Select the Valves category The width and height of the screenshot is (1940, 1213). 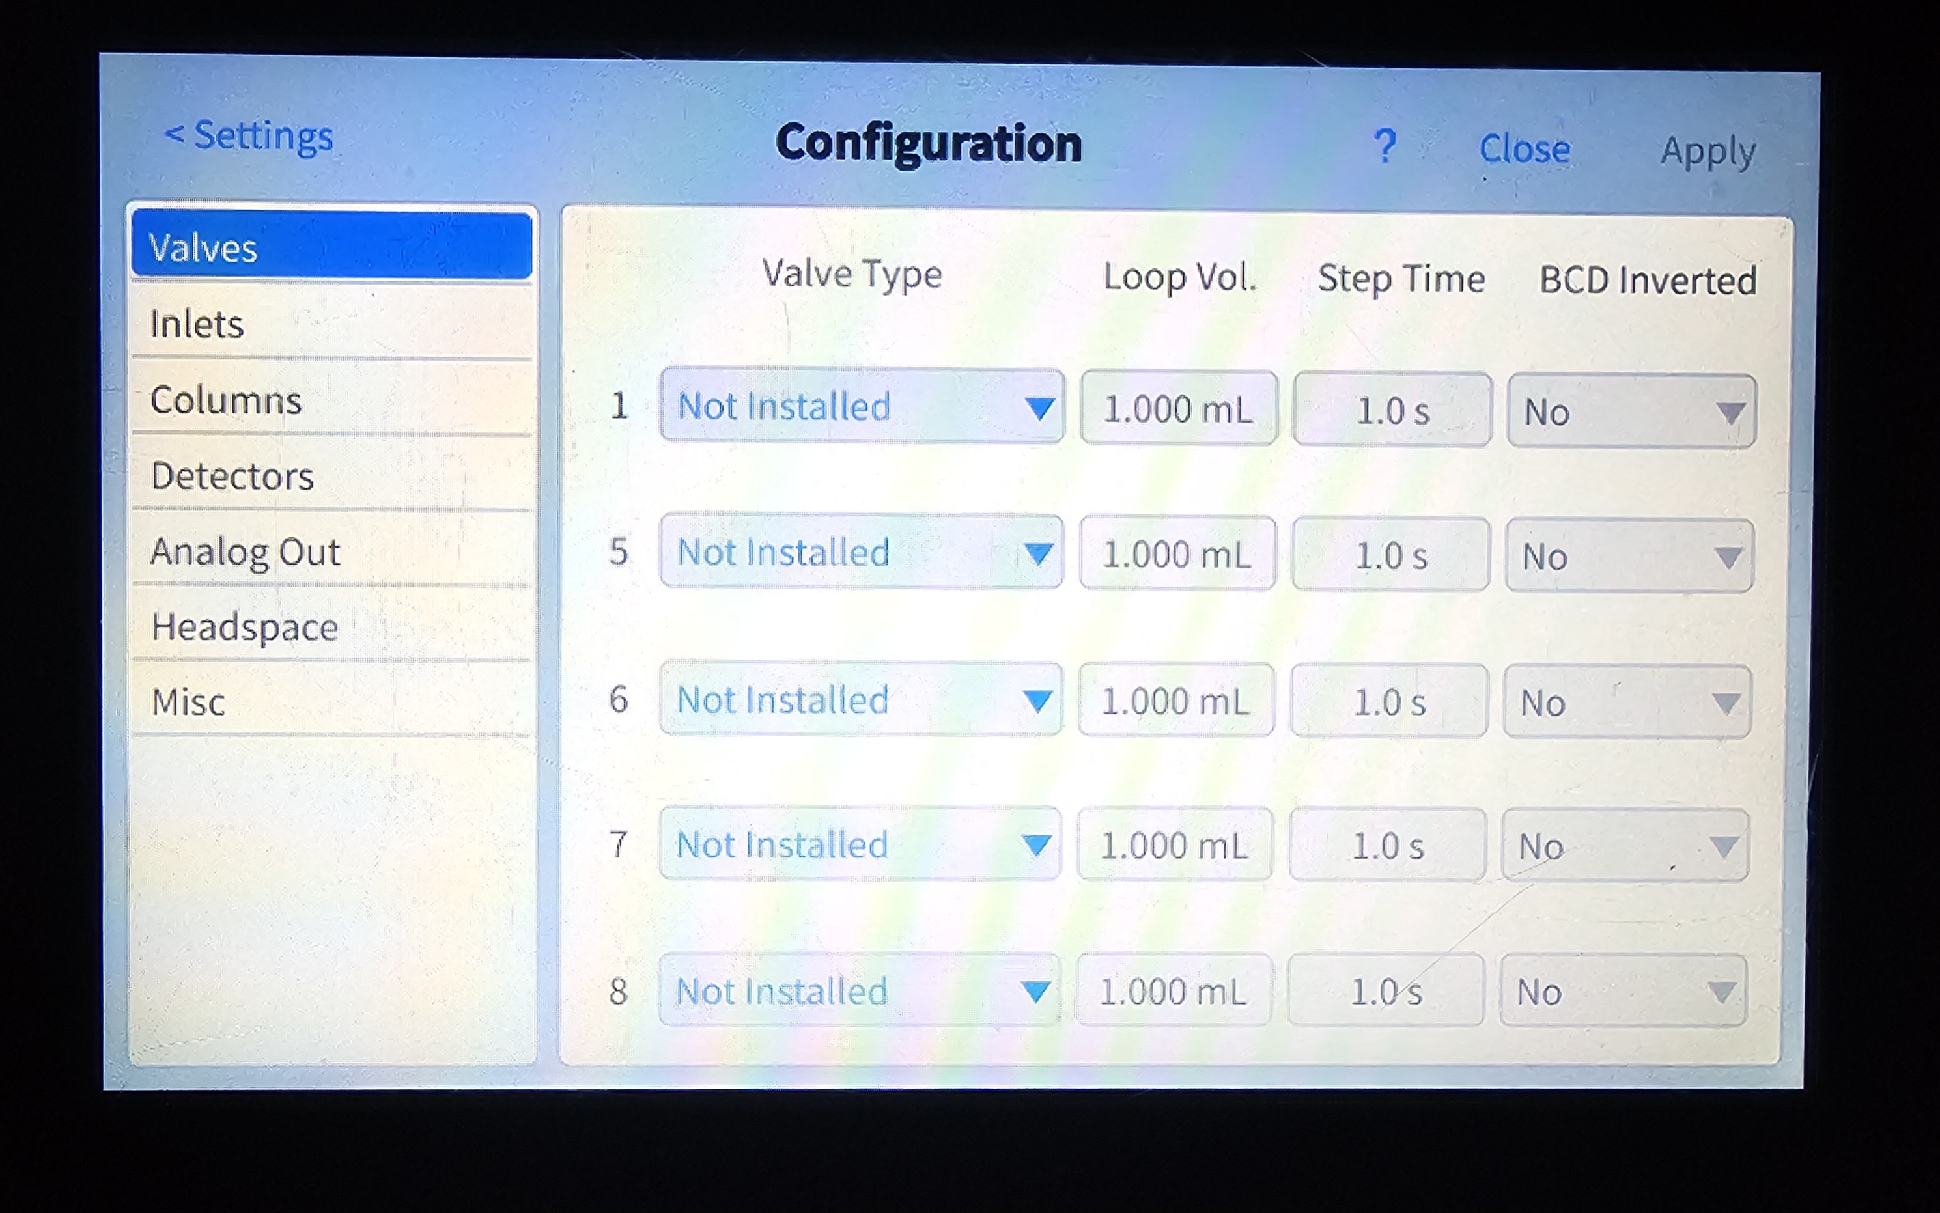point(331,245)
